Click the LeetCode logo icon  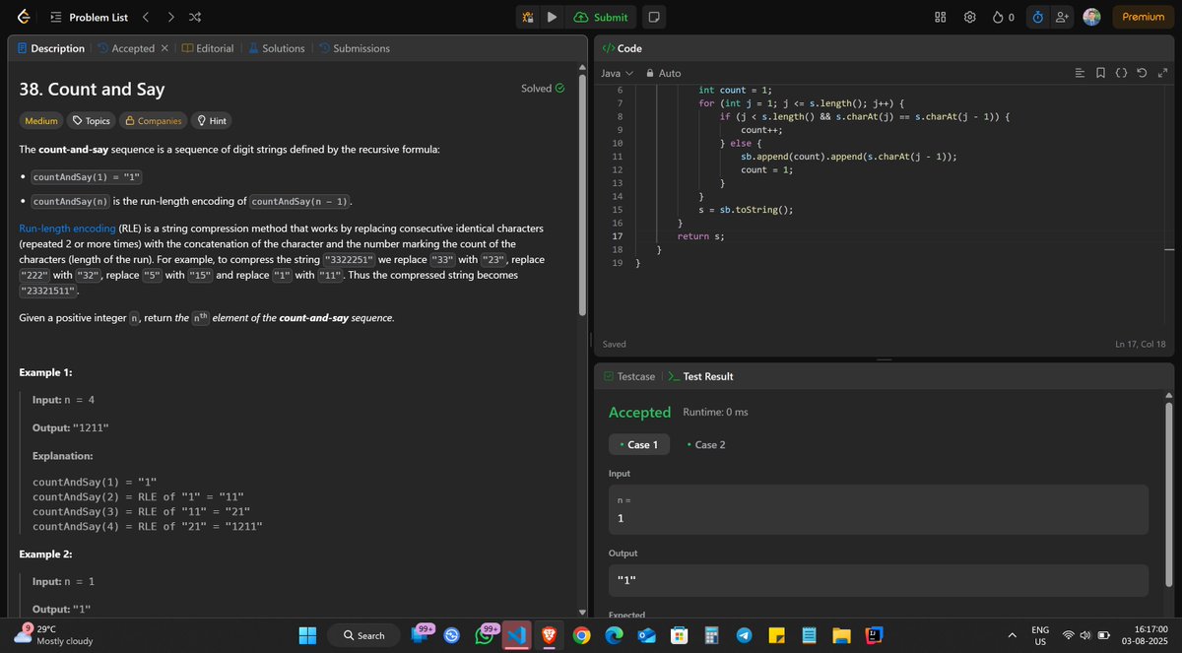[x=24, y=17]
